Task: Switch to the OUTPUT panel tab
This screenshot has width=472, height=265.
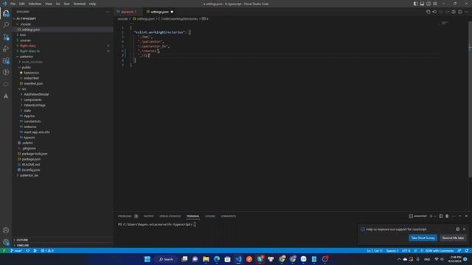Action: (148, 216)
